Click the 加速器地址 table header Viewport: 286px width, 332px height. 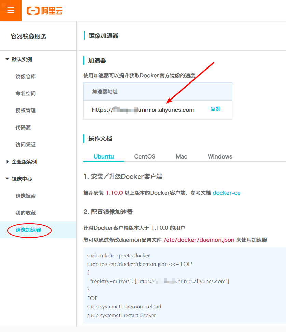coord(105,92)
